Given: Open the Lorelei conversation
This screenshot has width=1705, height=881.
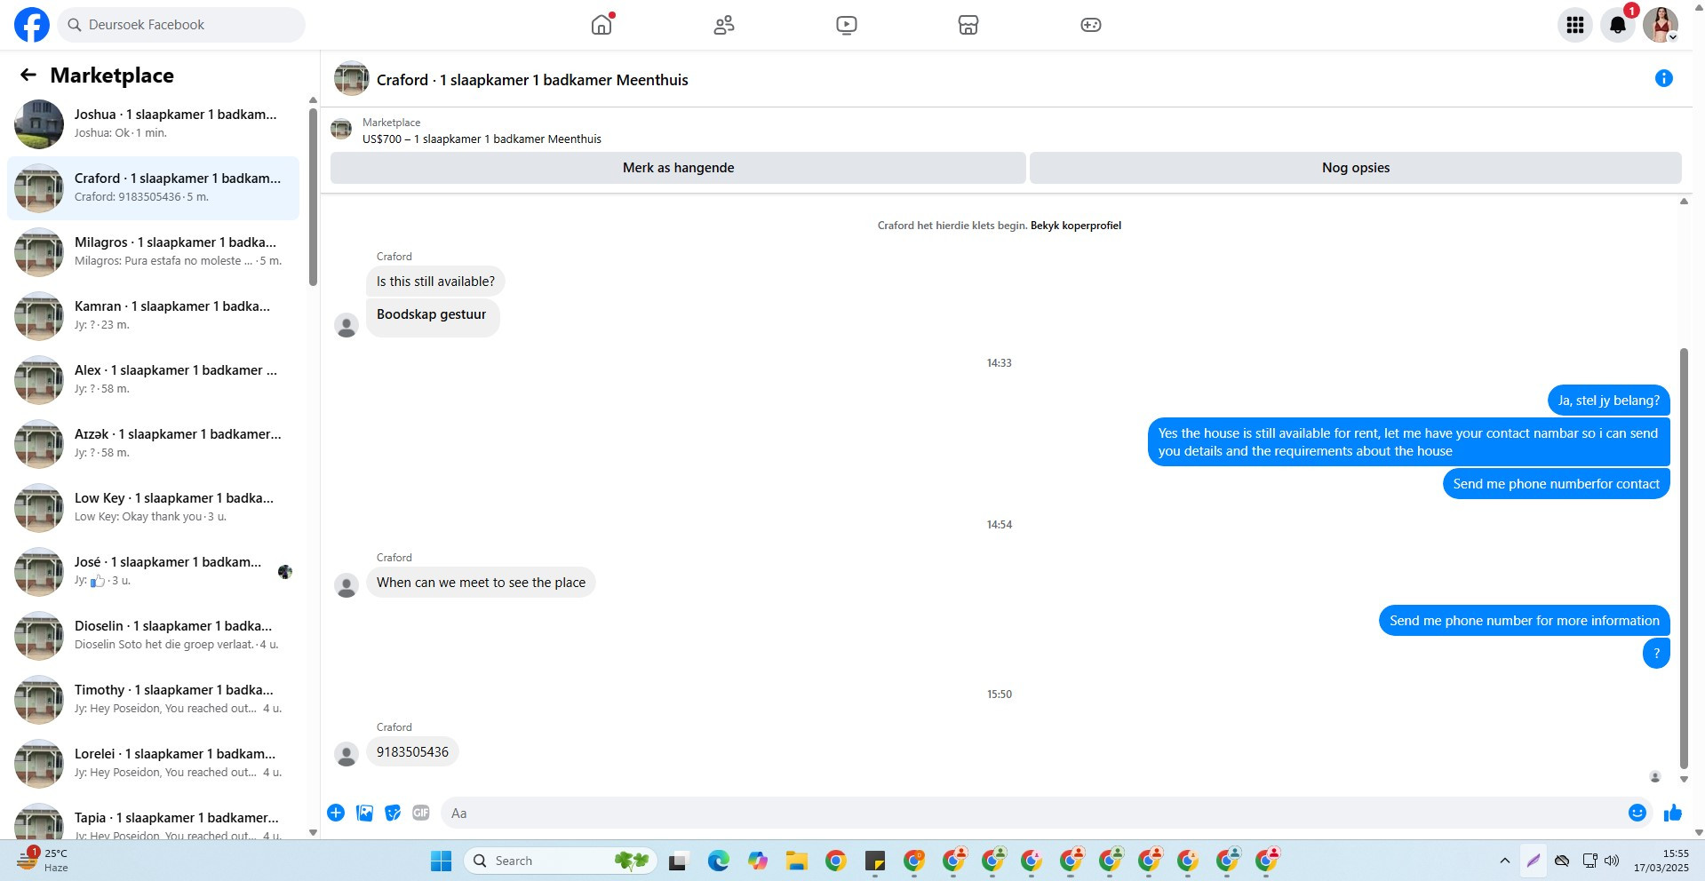Looking at the screenshot, I should pos(153,764).
